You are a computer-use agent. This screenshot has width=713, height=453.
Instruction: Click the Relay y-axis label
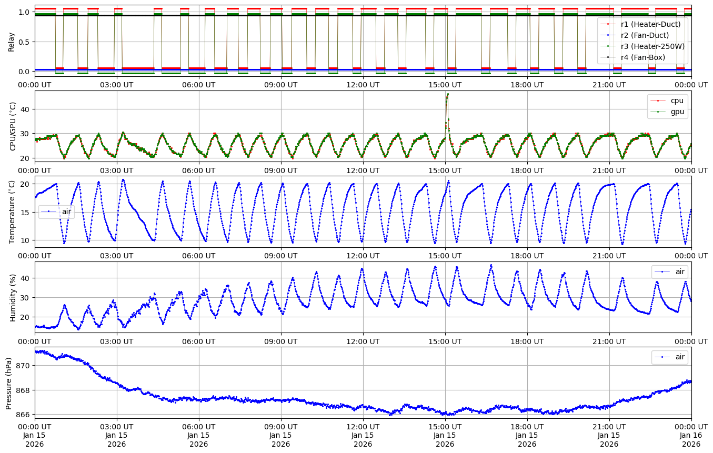point(11,41)
